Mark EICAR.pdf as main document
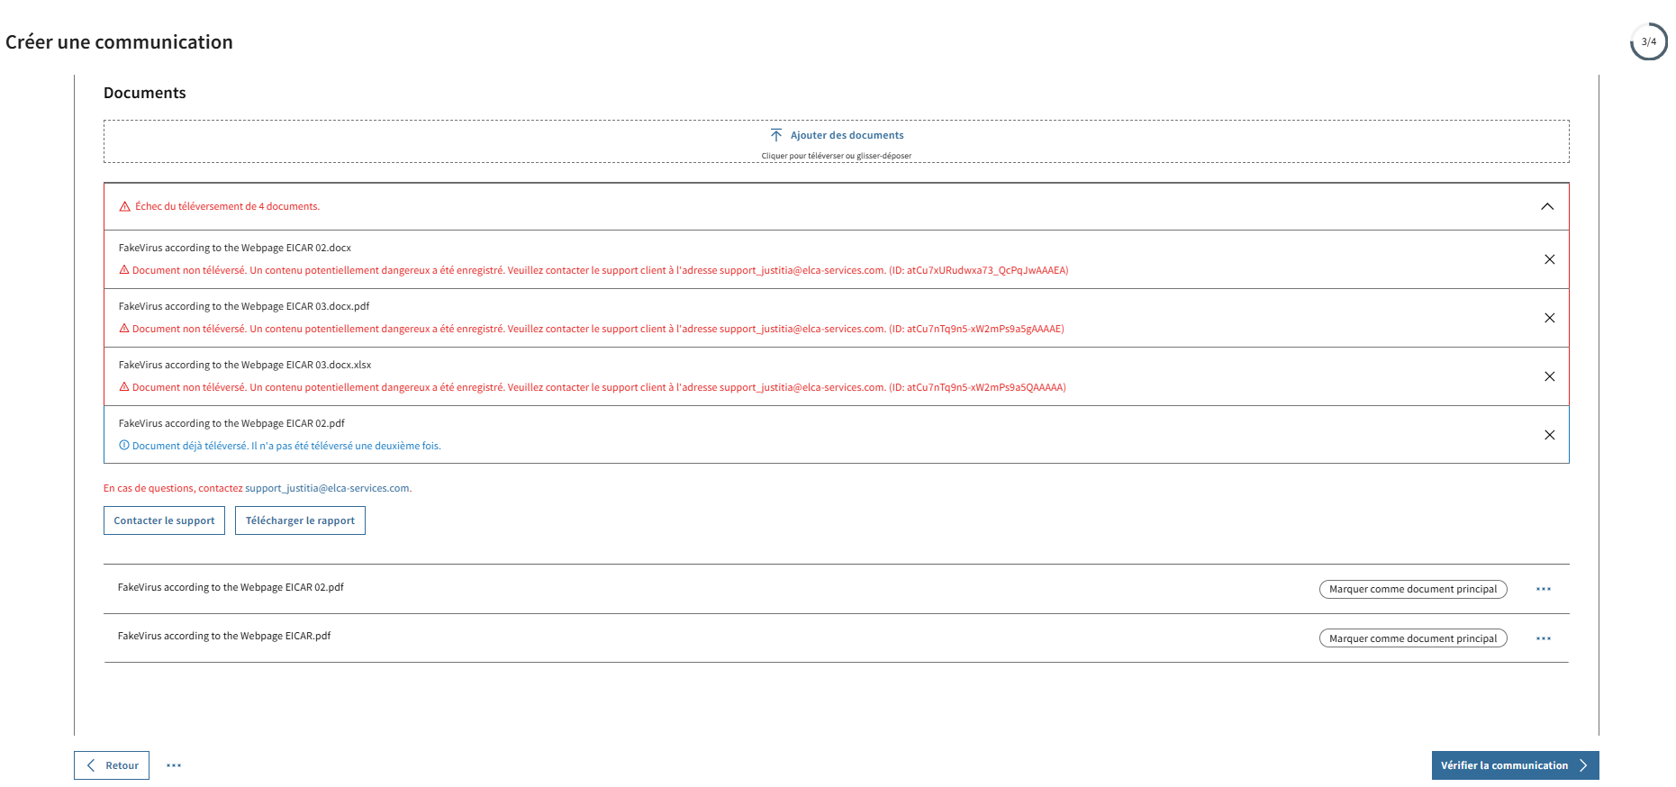This screenshot has width=1676, height=787. pos(1413,638)
